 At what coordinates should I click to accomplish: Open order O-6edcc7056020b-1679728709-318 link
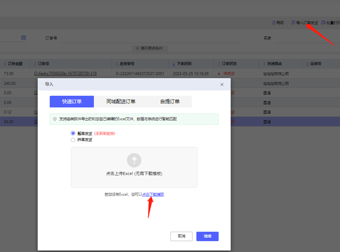(65, 74)
